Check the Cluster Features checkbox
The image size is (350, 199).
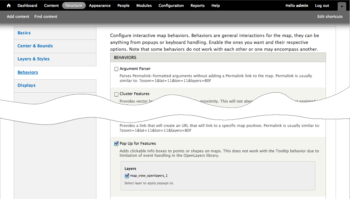click(116, 94)
